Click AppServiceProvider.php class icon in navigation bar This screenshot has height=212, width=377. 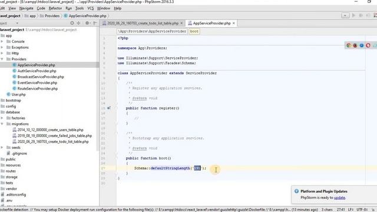coord(65,16)
